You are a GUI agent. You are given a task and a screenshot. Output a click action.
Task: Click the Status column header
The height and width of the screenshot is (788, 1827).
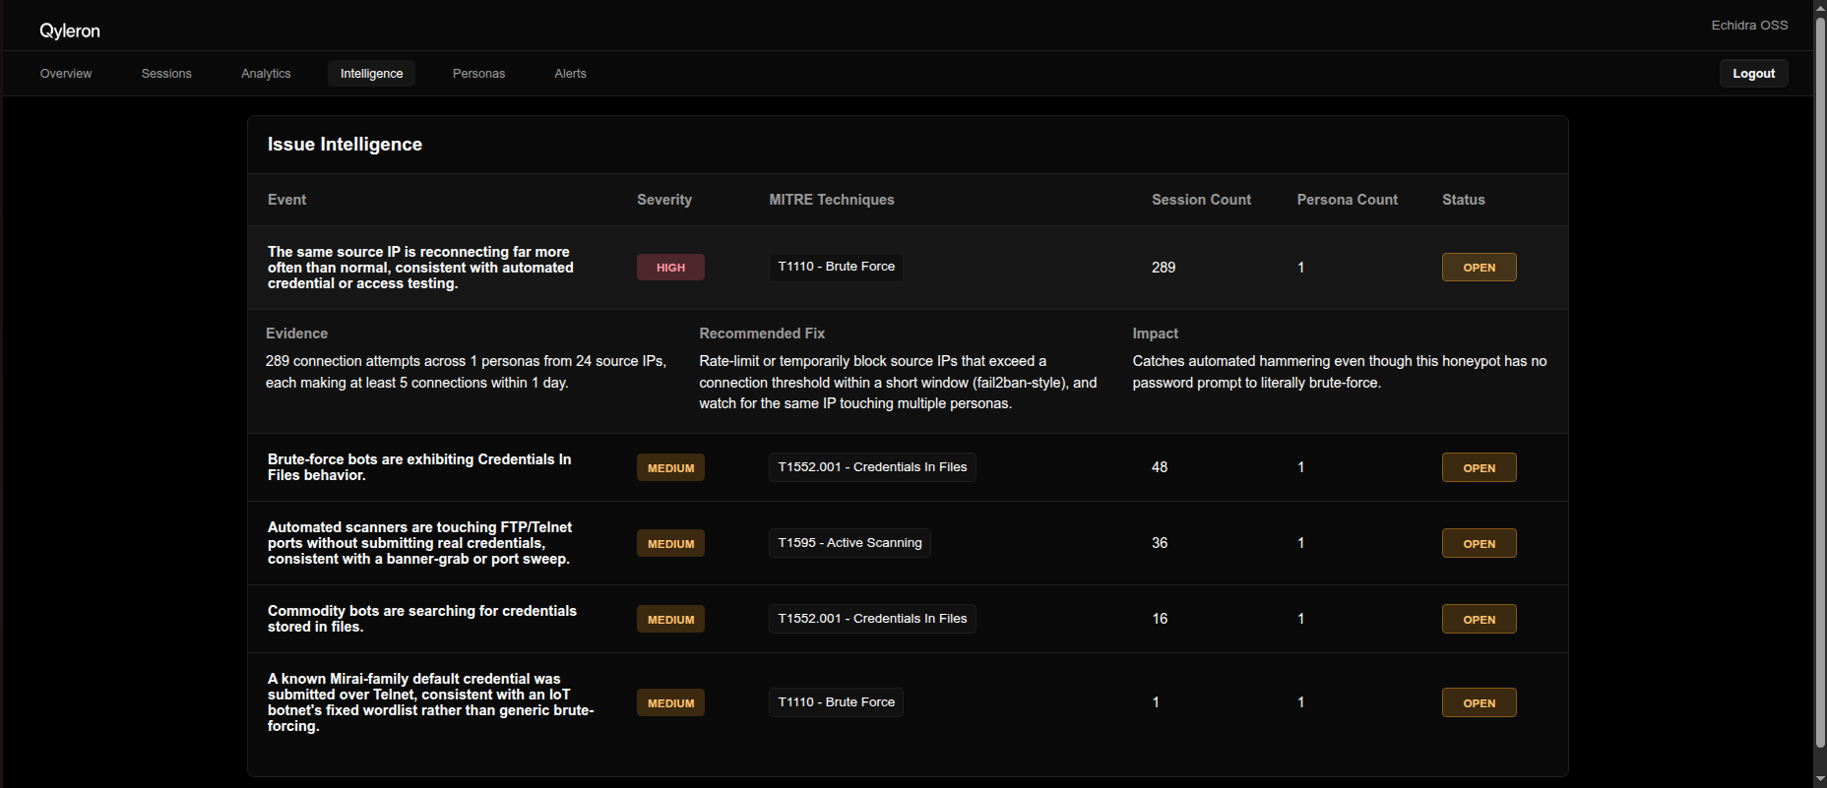click(1463, 200)
